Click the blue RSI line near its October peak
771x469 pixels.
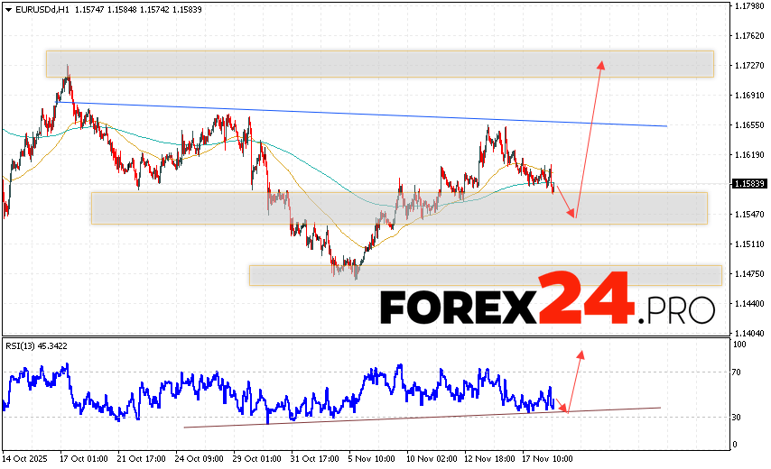65,366
